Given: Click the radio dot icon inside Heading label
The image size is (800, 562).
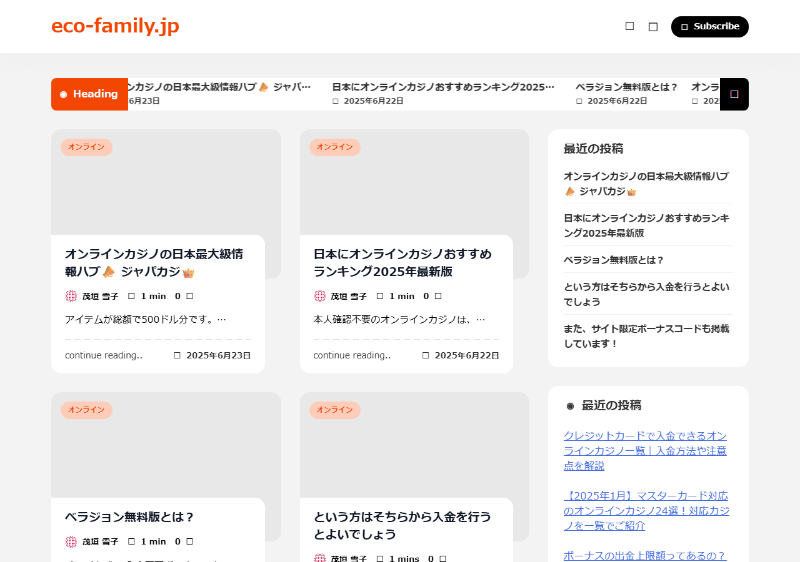Looking at the screenshot, I should point(63,94).
